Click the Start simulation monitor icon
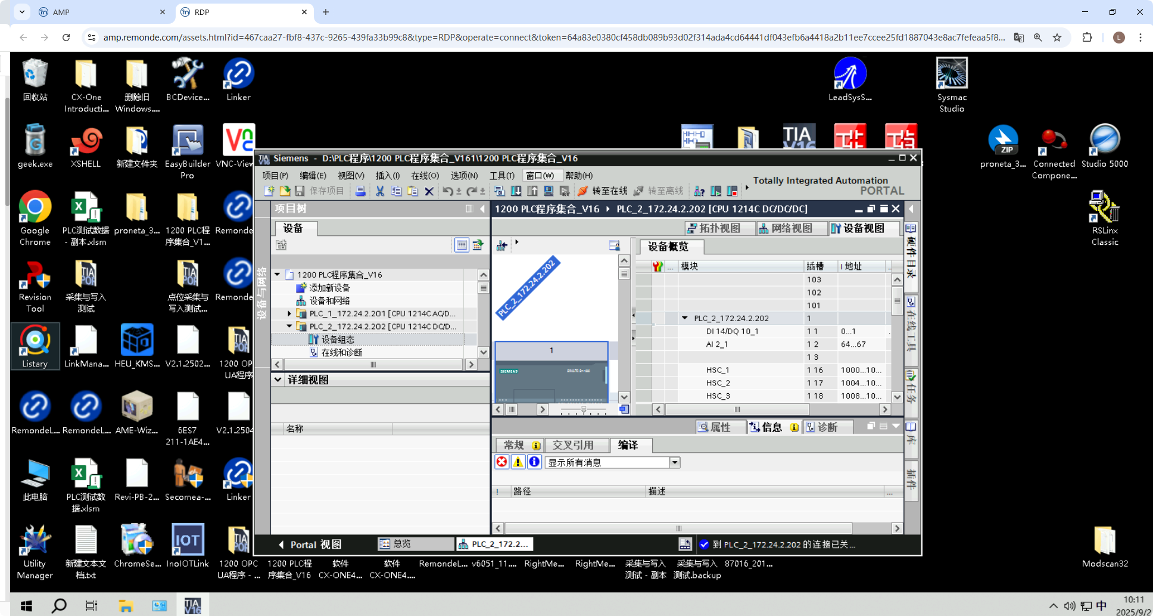This screenshot has height=616, width=1153. [549, 191]
